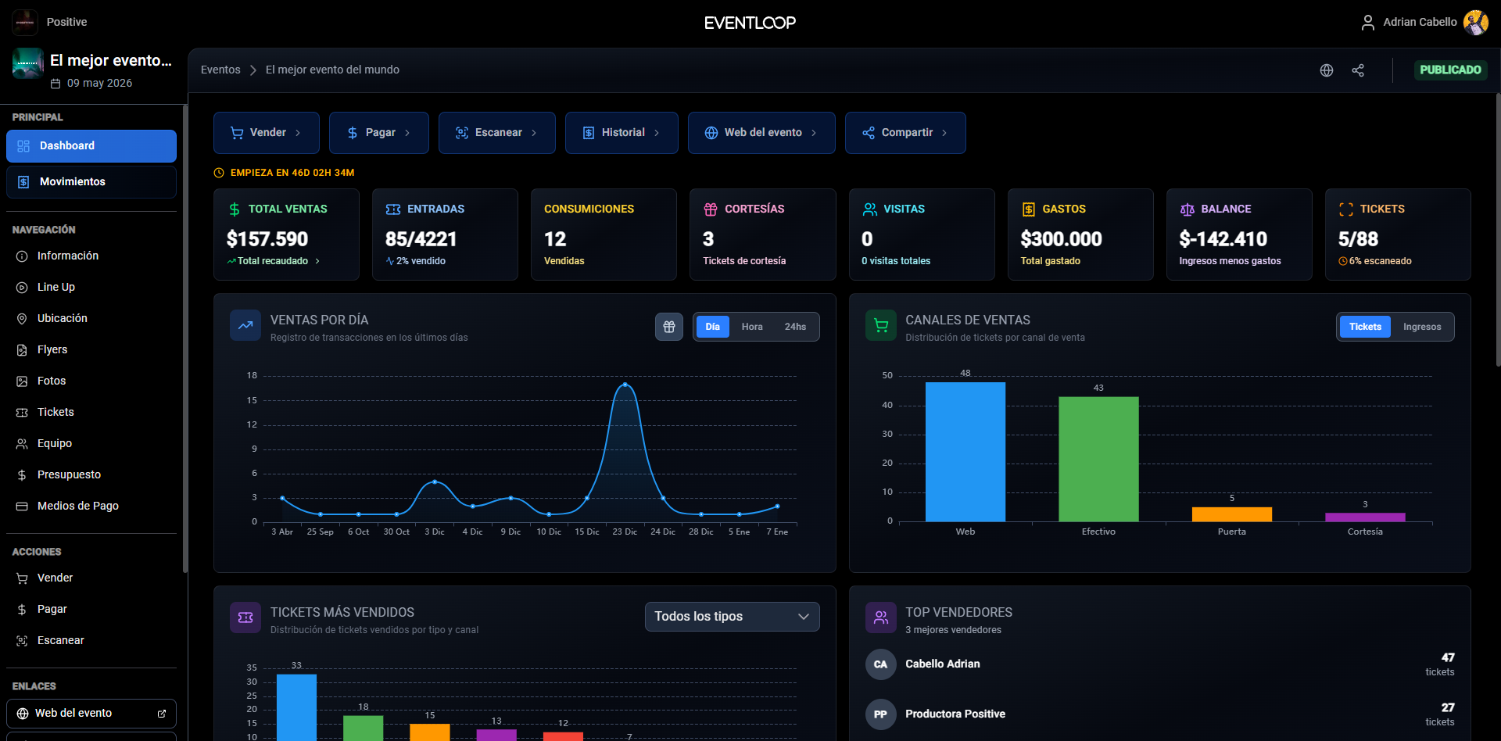
Task: Click the share icon near Publicado
Action: click(1358, 70)
